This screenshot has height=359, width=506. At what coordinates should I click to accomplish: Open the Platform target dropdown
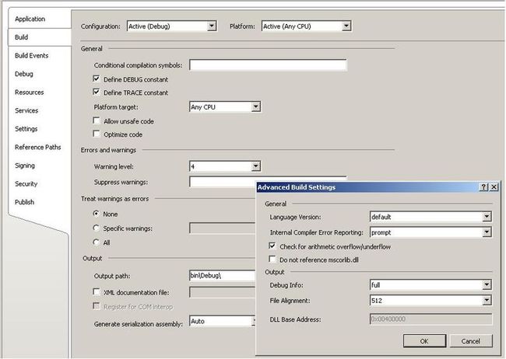click(x=255, y=106)
